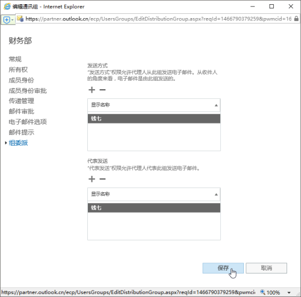Open the 成员身份 section
The width and height of the screenshot is (301, 297).
(x=21, y=80)
